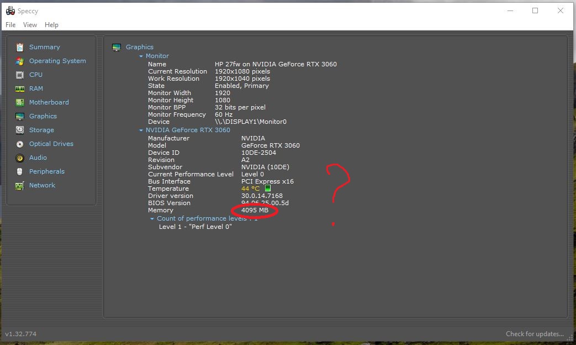This screenshot has width=576, height=345.
Task: Click the Subvendor value NVIDIA (10DE)
Action: pos(265,167)
